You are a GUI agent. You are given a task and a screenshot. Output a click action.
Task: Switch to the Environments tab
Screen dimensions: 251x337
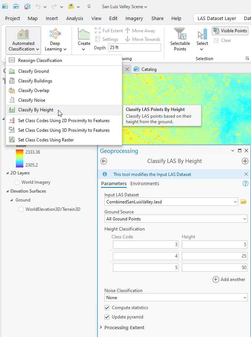pos(144,184)
